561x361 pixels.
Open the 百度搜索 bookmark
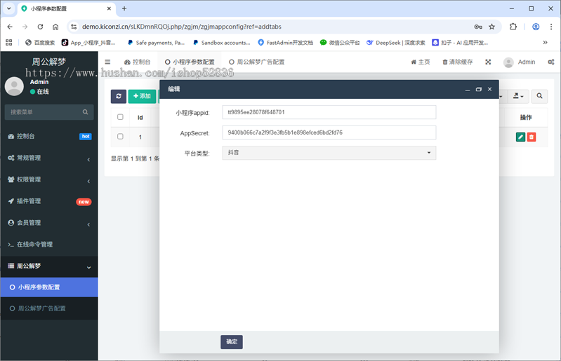point(40,43)
